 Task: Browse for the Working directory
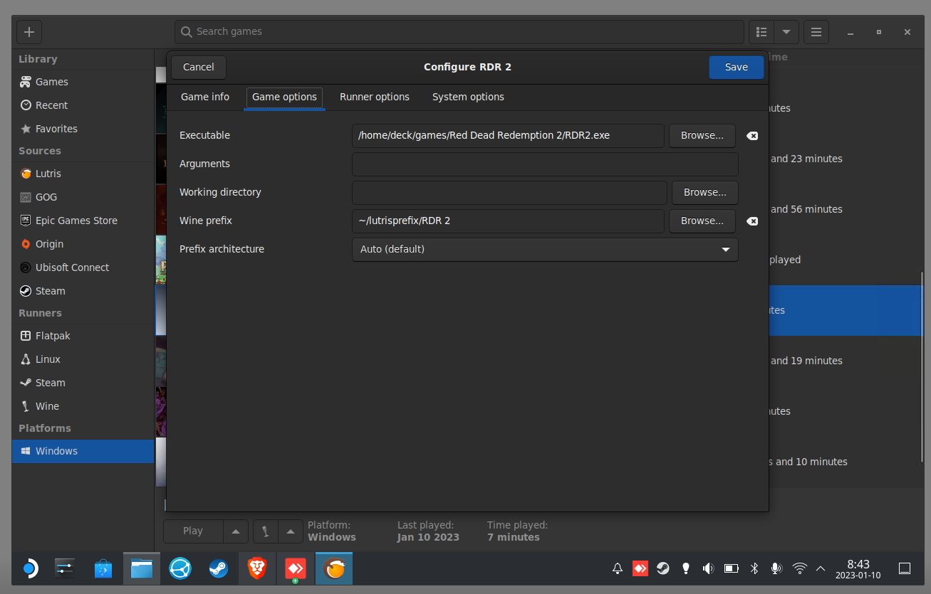click(705, 193)
